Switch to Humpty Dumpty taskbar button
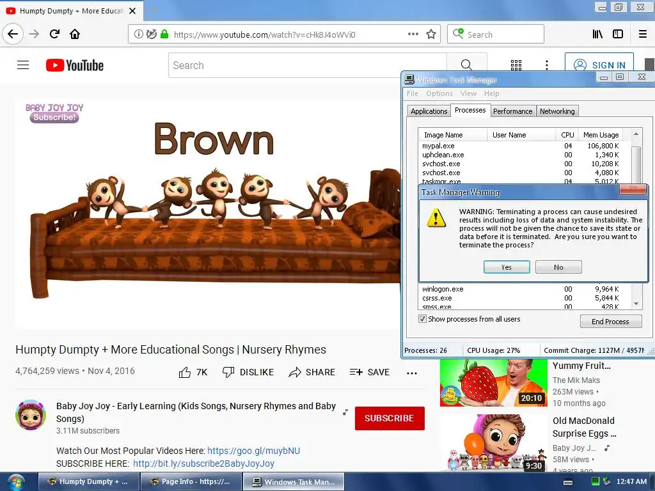This screenshot has width=655, height=491. 89,482
